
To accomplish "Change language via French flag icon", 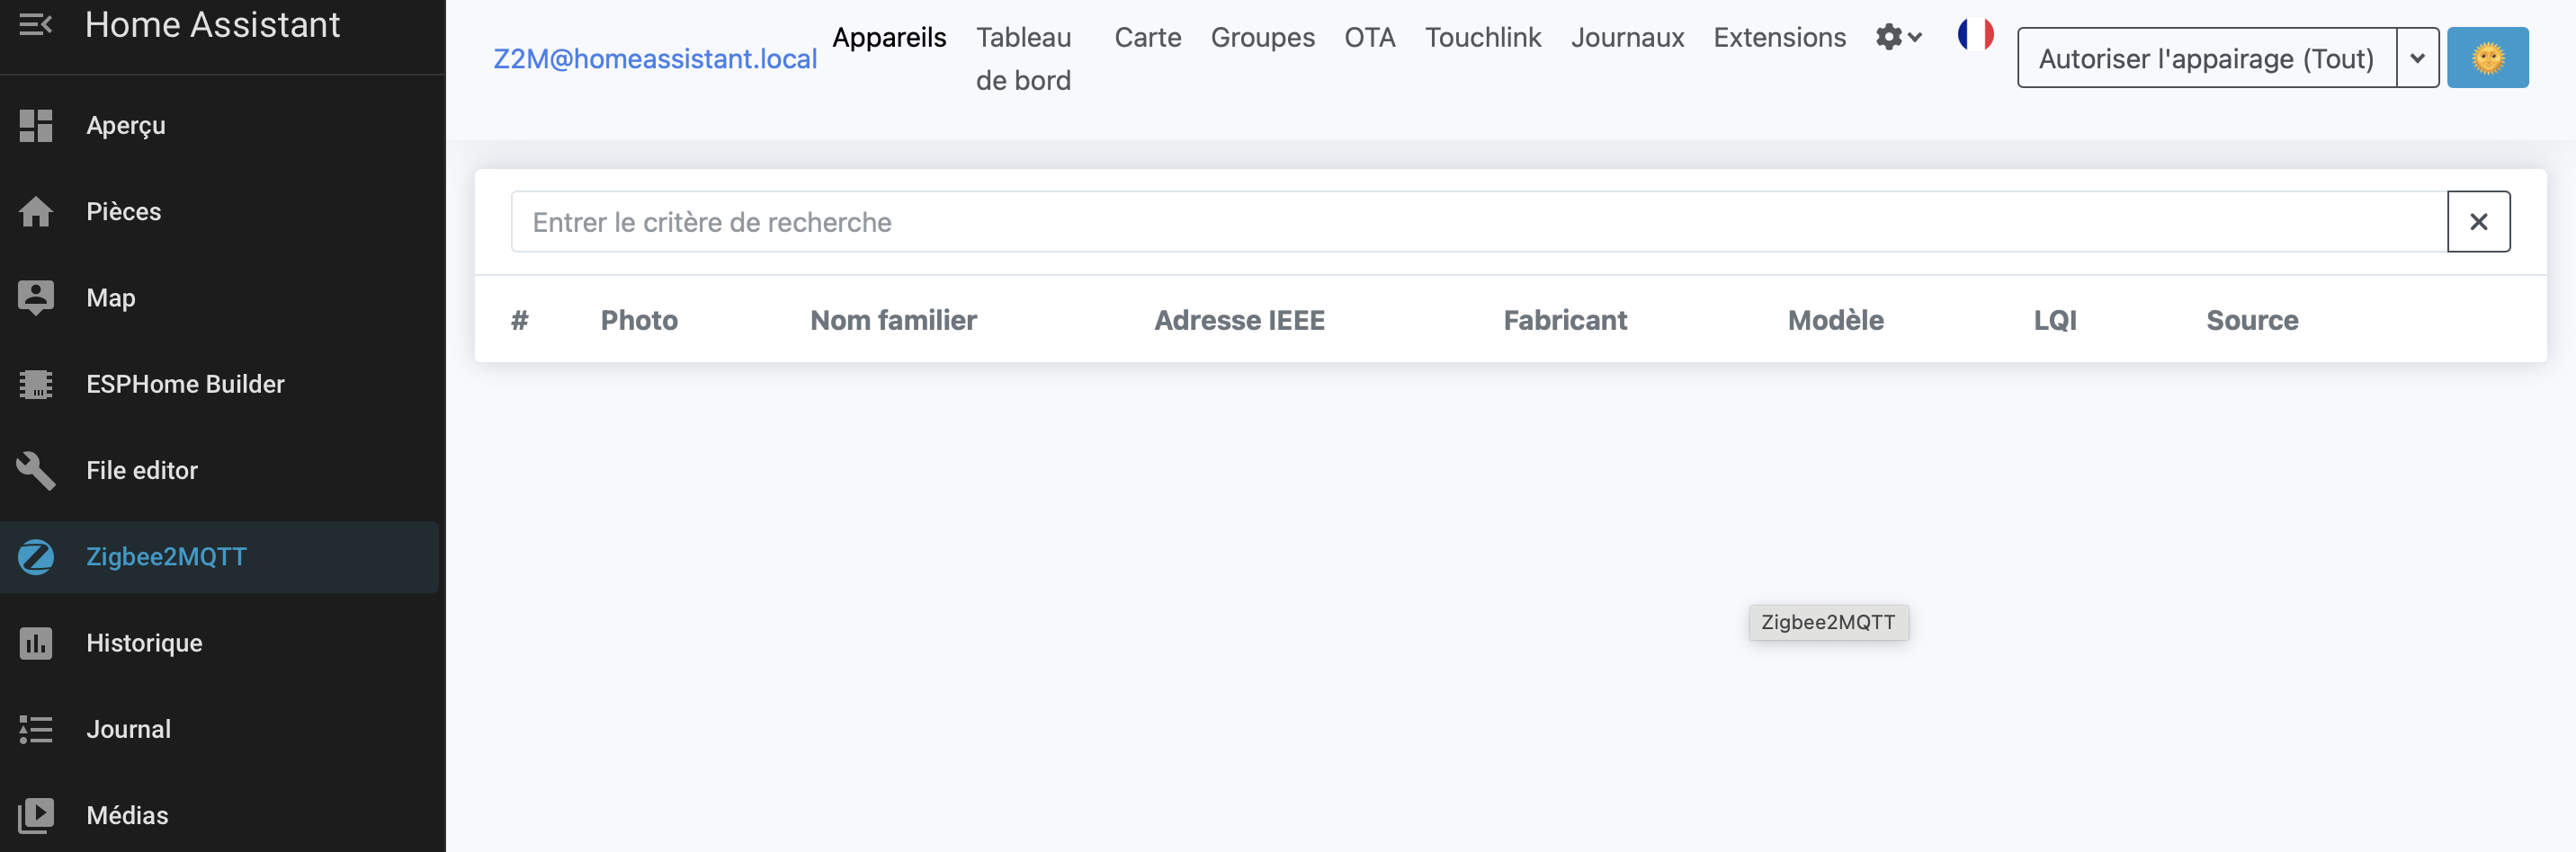I will coord(1975,35).
